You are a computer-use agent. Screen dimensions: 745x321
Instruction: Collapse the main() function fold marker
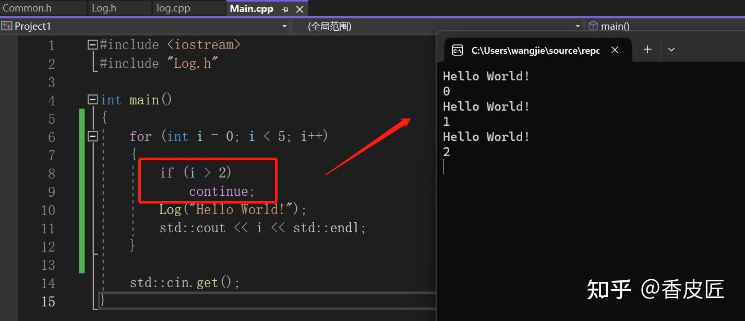[x=92, y=99]
